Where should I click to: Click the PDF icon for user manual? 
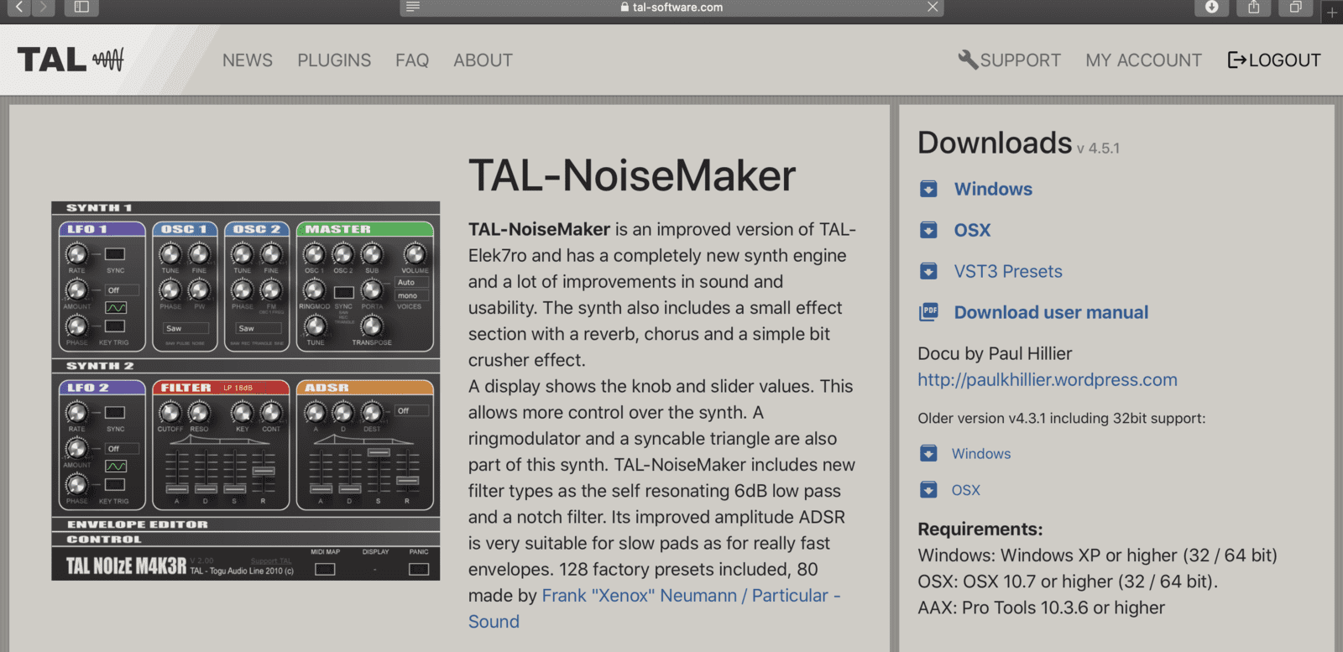click(928, 312)
